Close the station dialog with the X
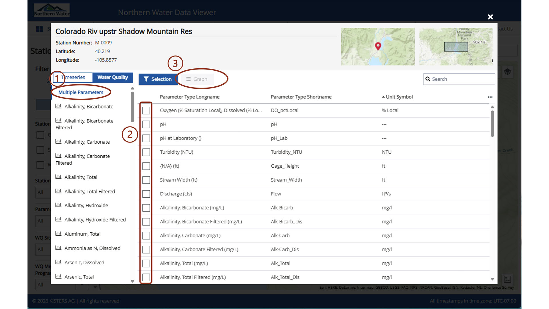 [490, 17]
